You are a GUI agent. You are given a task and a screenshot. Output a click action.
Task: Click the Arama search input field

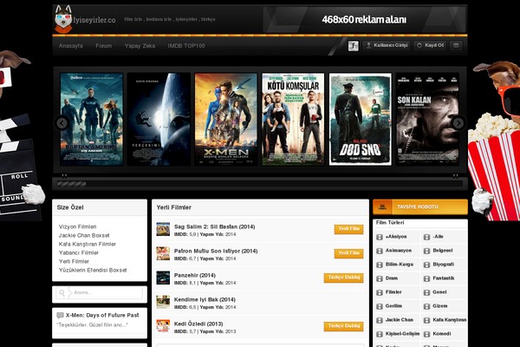[107, 293]
